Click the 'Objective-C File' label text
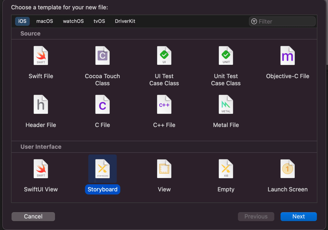 coord(288,76)
